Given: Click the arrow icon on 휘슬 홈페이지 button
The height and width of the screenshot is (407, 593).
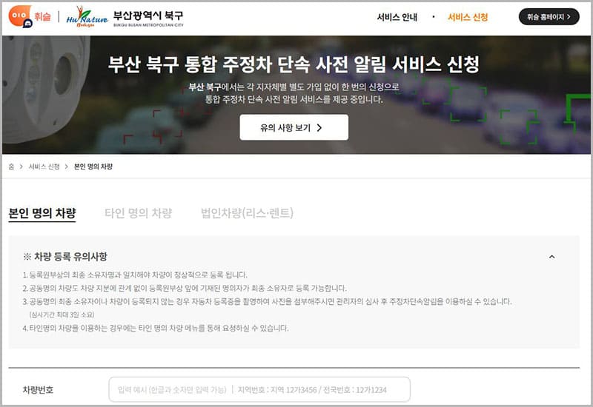Looking at the screenshot, I should pos(569,17).
